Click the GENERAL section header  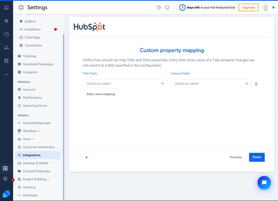point(23,115)
